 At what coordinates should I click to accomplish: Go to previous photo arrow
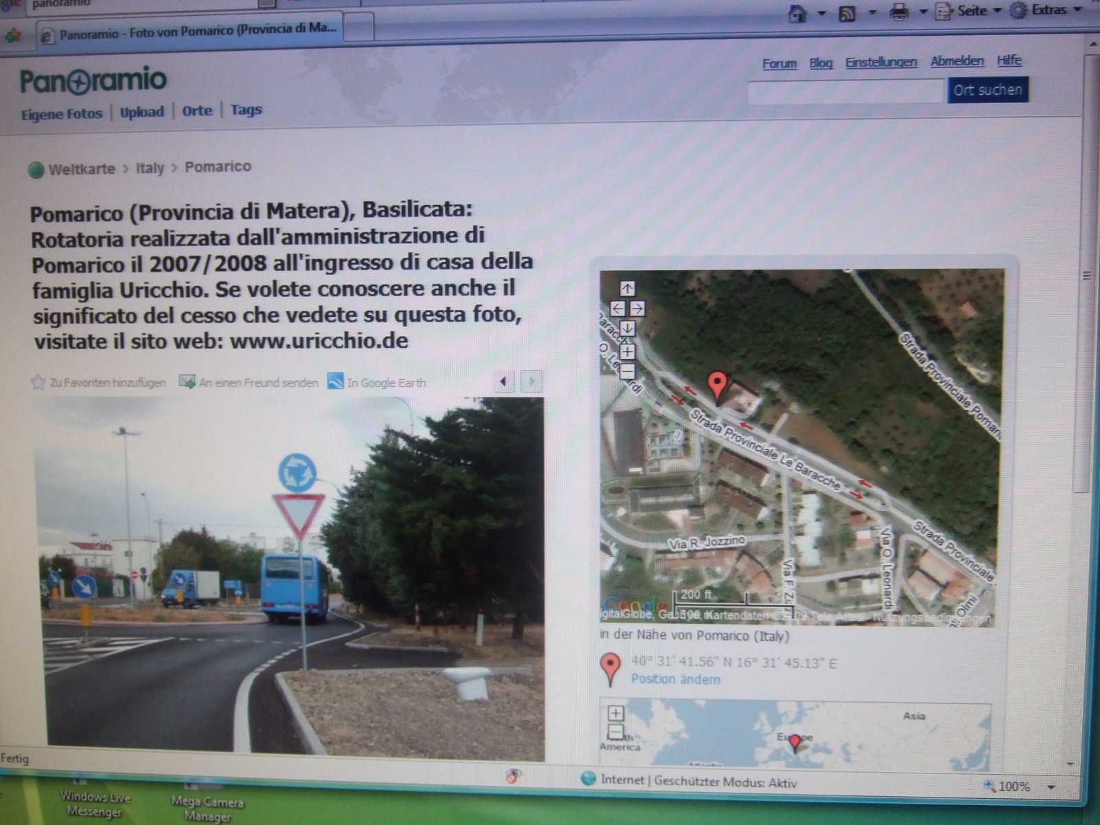pyautogui.click(x=504, y=381)
